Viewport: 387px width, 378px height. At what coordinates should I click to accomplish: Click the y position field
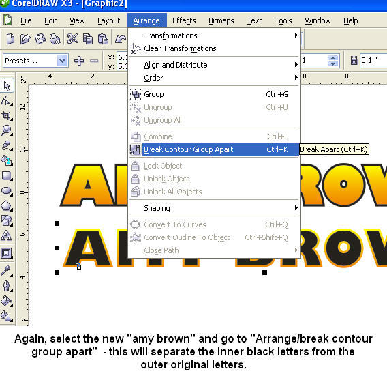(x=122, y=66)
